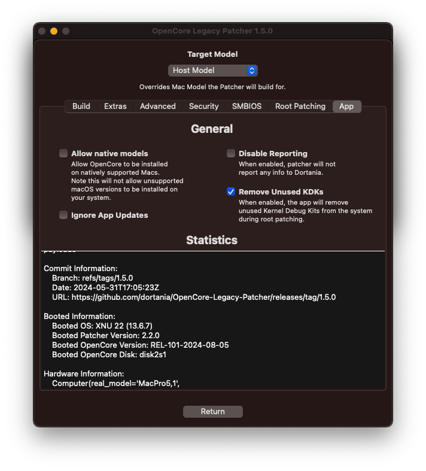This screenshot has height=471, width=426.
Task: Enable Allow native models checkbox
Action: [x=63, y=153]
